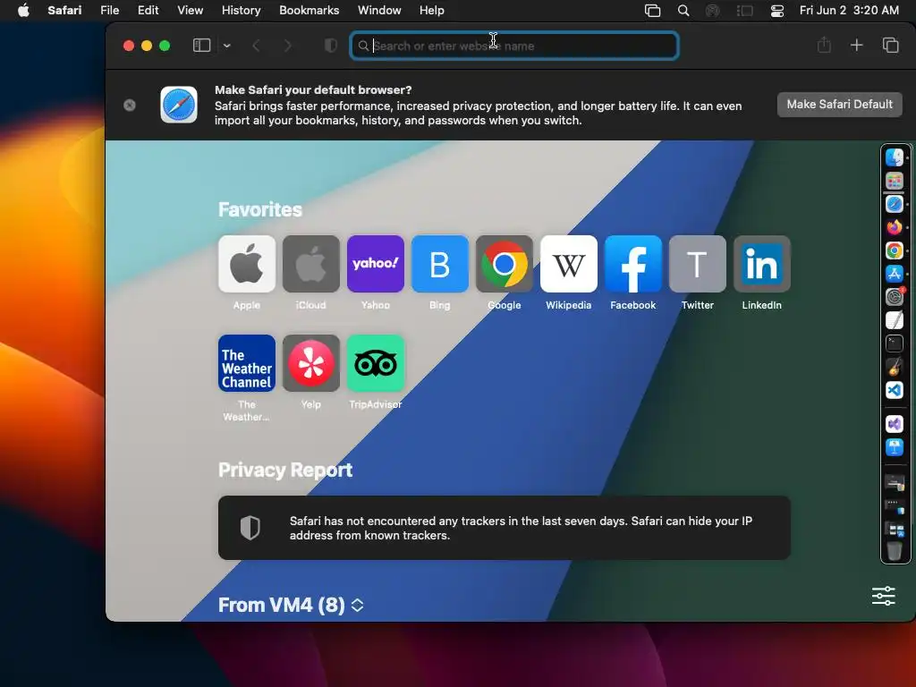Open System Settings from the Dock
The width and height of the screenshot is (916, 687).
pos(895,297)
